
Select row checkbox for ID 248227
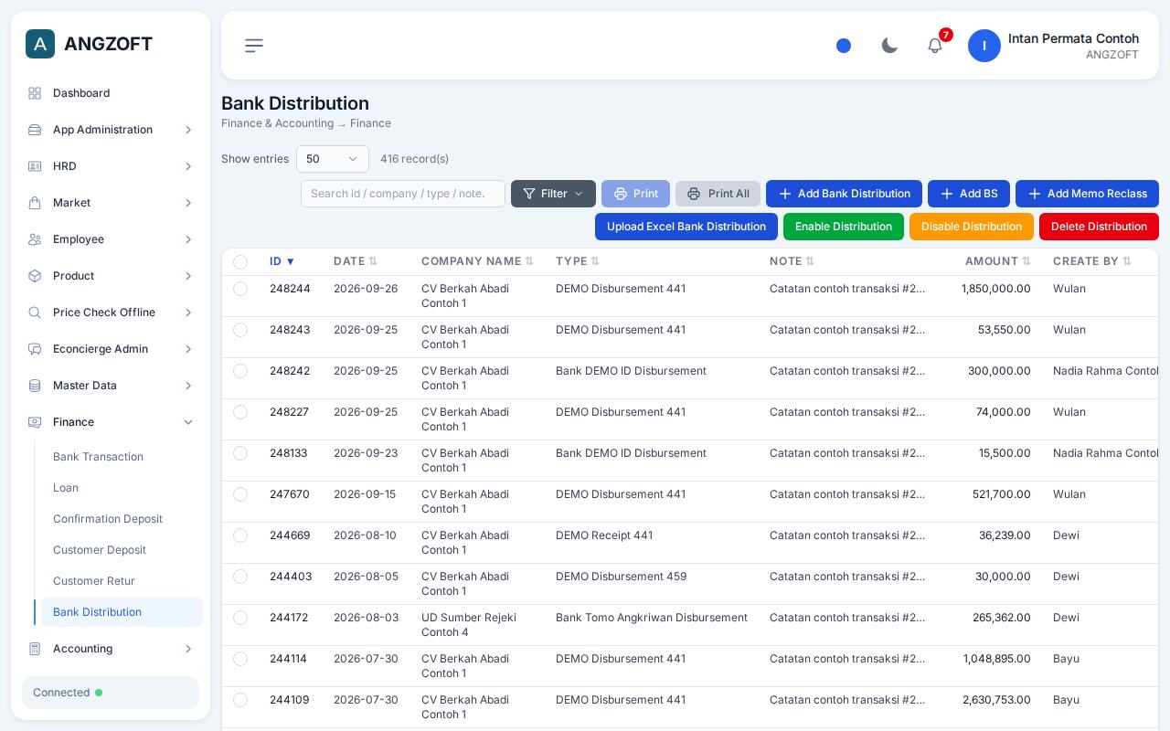[x=240, y=412]
